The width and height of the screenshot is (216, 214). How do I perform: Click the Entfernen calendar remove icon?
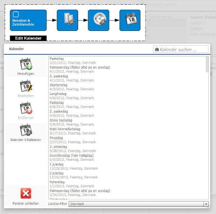(x=26, y=108)
